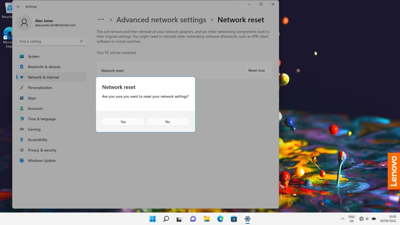Click the Network reset row label
The image size is (400, 225).
[112, 71]
